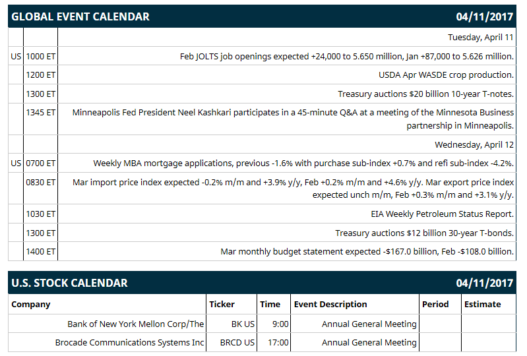The height and width of the screenshot is (356, 527).
Task: Click the U.S. Stock Calendar header title
Action: [x=69, y=283]
